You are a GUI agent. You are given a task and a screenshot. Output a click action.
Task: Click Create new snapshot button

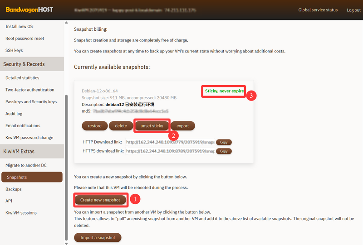(x=100, y=200)
